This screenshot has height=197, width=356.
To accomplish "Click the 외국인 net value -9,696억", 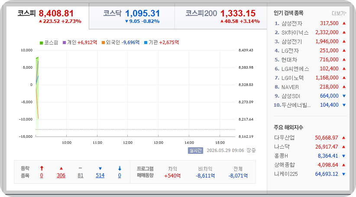I will tap(130, 43).
